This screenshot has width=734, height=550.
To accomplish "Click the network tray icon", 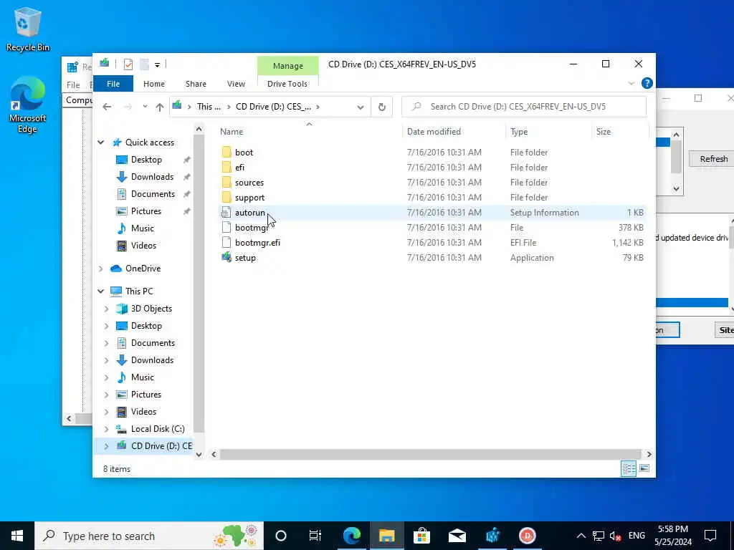I will pos(599,536).
